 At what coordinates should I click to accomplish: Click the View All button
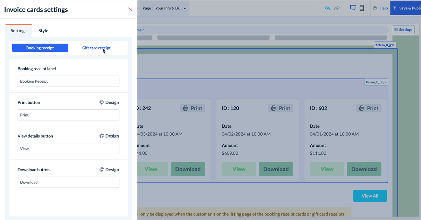[370, 196]
